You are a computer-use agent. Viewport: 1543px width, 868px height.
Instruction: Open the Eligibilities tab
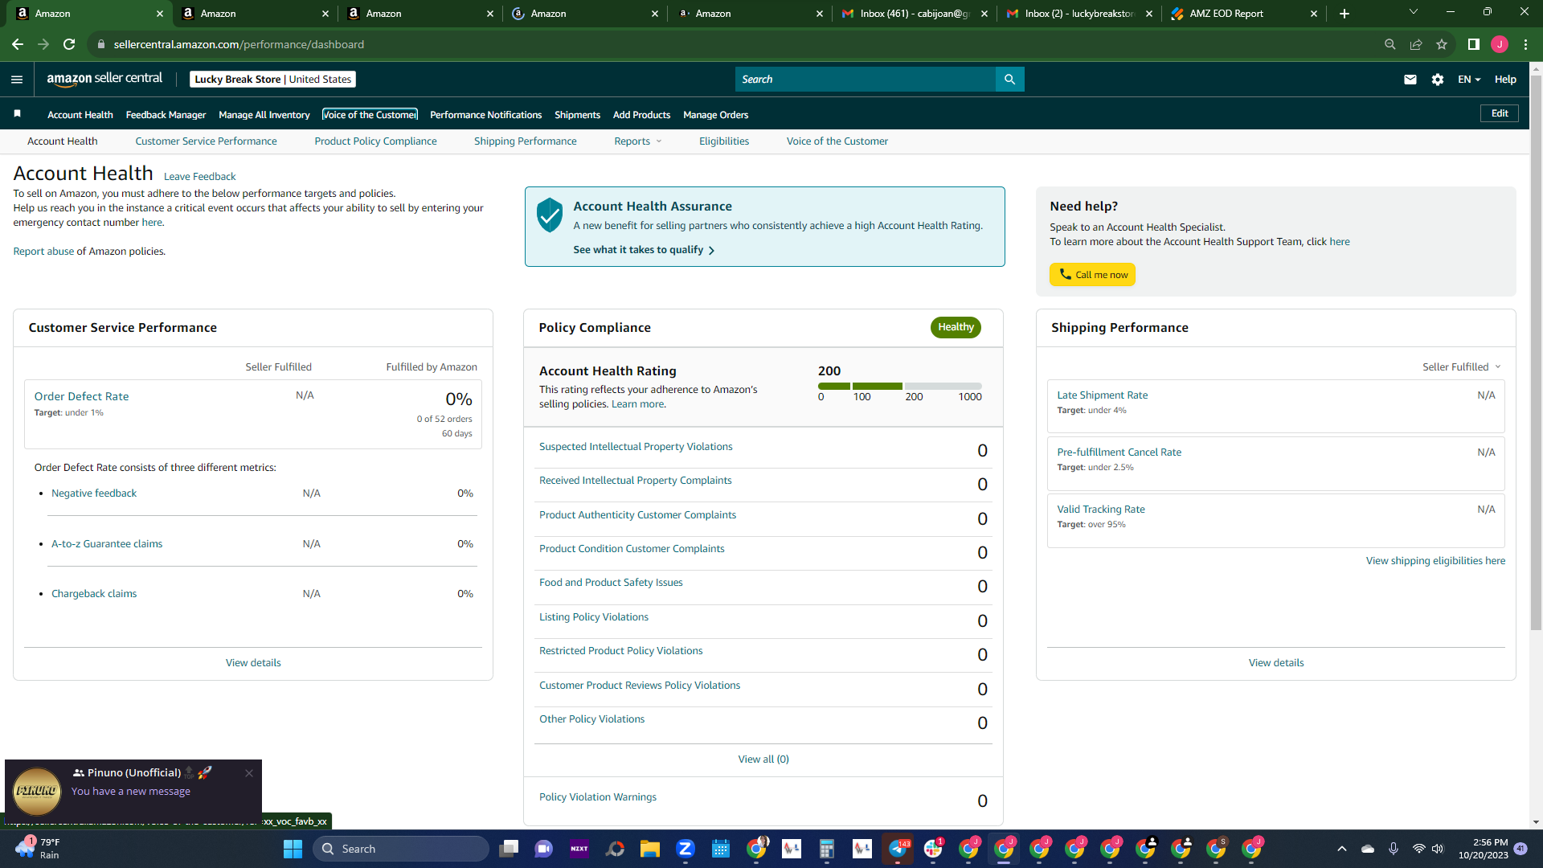(723, 141)
